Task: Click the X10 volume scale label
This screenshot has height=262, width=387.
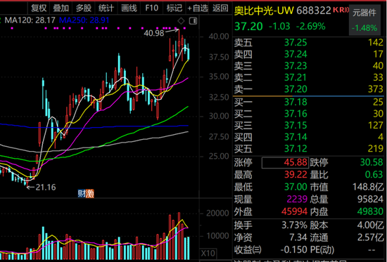Action: coord(208,253)
